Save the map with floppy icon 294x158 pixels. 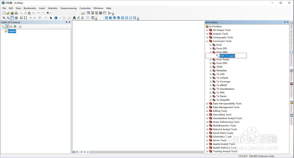[x=12, y=13]
